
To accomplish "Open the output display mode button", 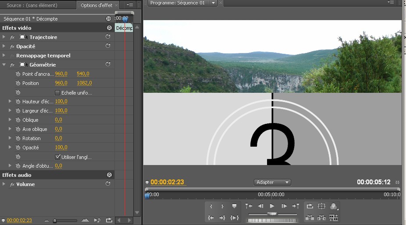I will point(334,206).
